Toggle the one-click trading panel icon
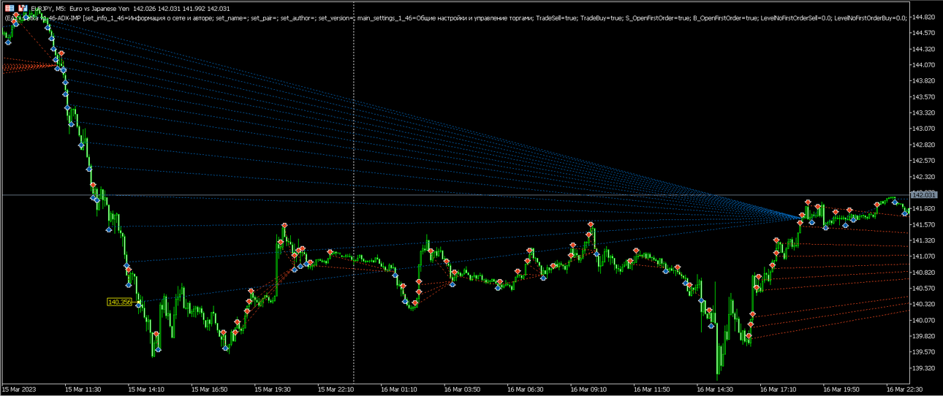Image resolution: width=943 pixels, height=396 pixels. [10, 8]
